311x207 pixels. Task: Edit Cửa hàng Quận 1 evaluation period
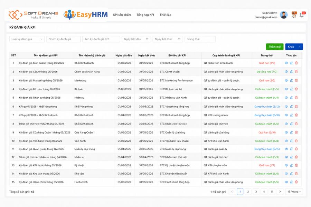291,132
